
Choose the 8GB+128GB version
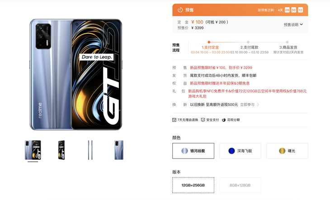[x=240, y=185]
